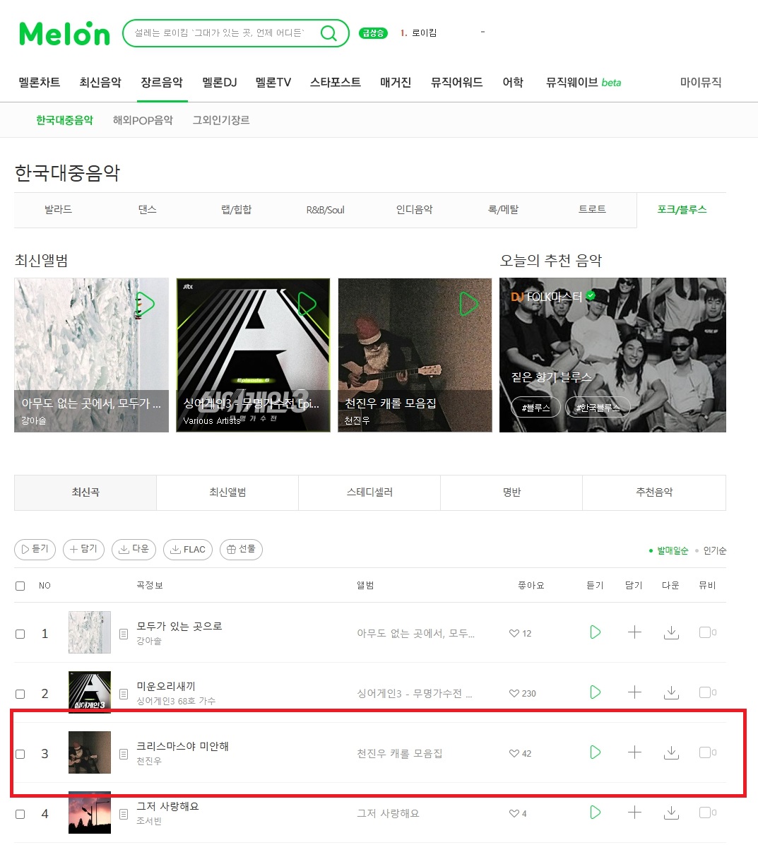Open the 멜론차트 menu
This screenshot has width=758, height=845.
click(40, 83)
